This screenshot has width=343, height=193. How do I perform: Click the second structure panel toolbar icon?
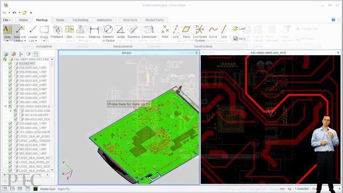[x=13, y=54]
